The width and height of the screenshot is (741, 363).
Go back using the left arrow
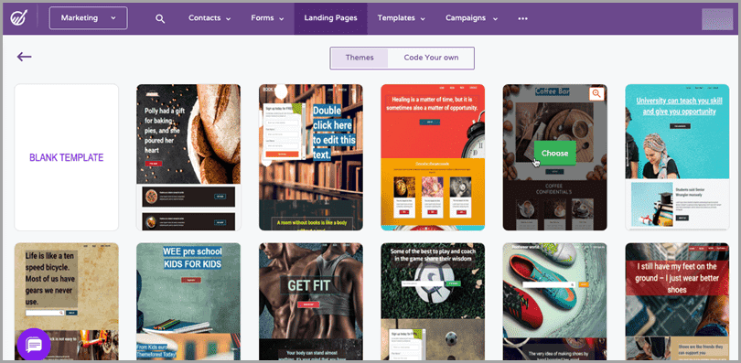coord(24,57)
